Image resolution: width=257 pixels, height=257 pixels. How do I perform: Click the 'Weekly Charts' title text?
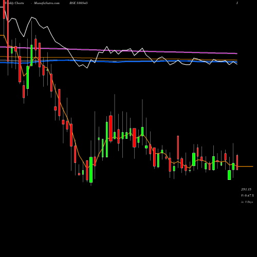(14, 3)
